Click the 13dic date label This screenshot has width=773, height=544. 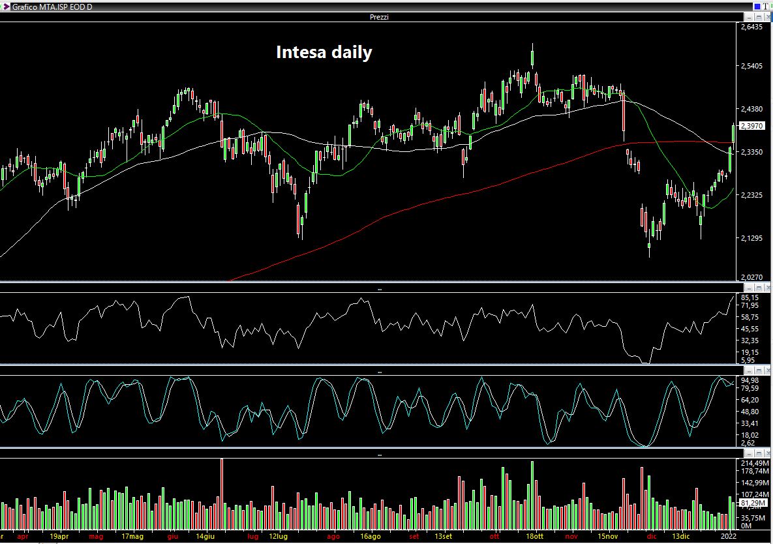pos(681,536)
